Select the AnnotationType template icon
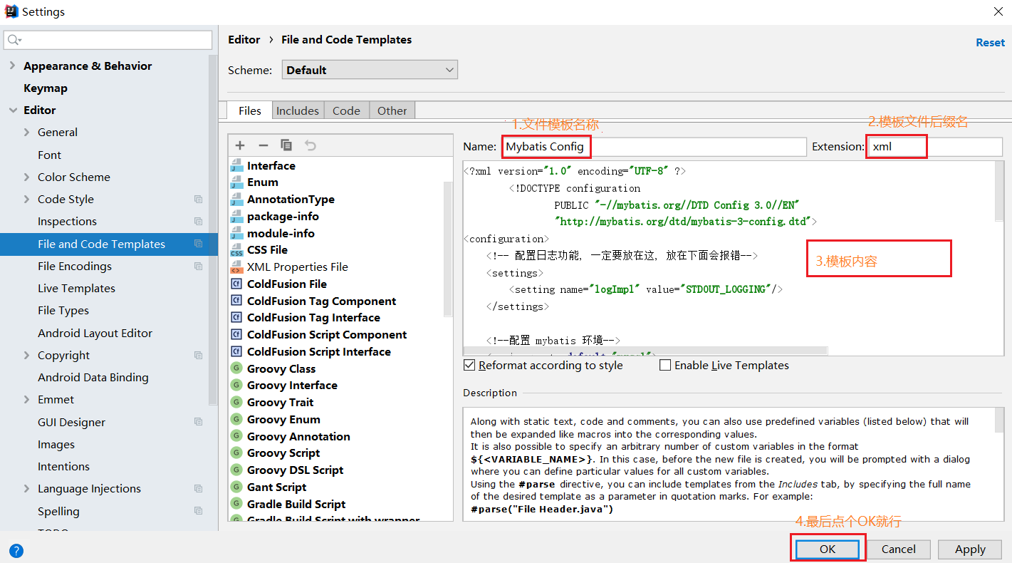Screen dimensions: 1012x563 pyautogui.click(x=236, y=200)
